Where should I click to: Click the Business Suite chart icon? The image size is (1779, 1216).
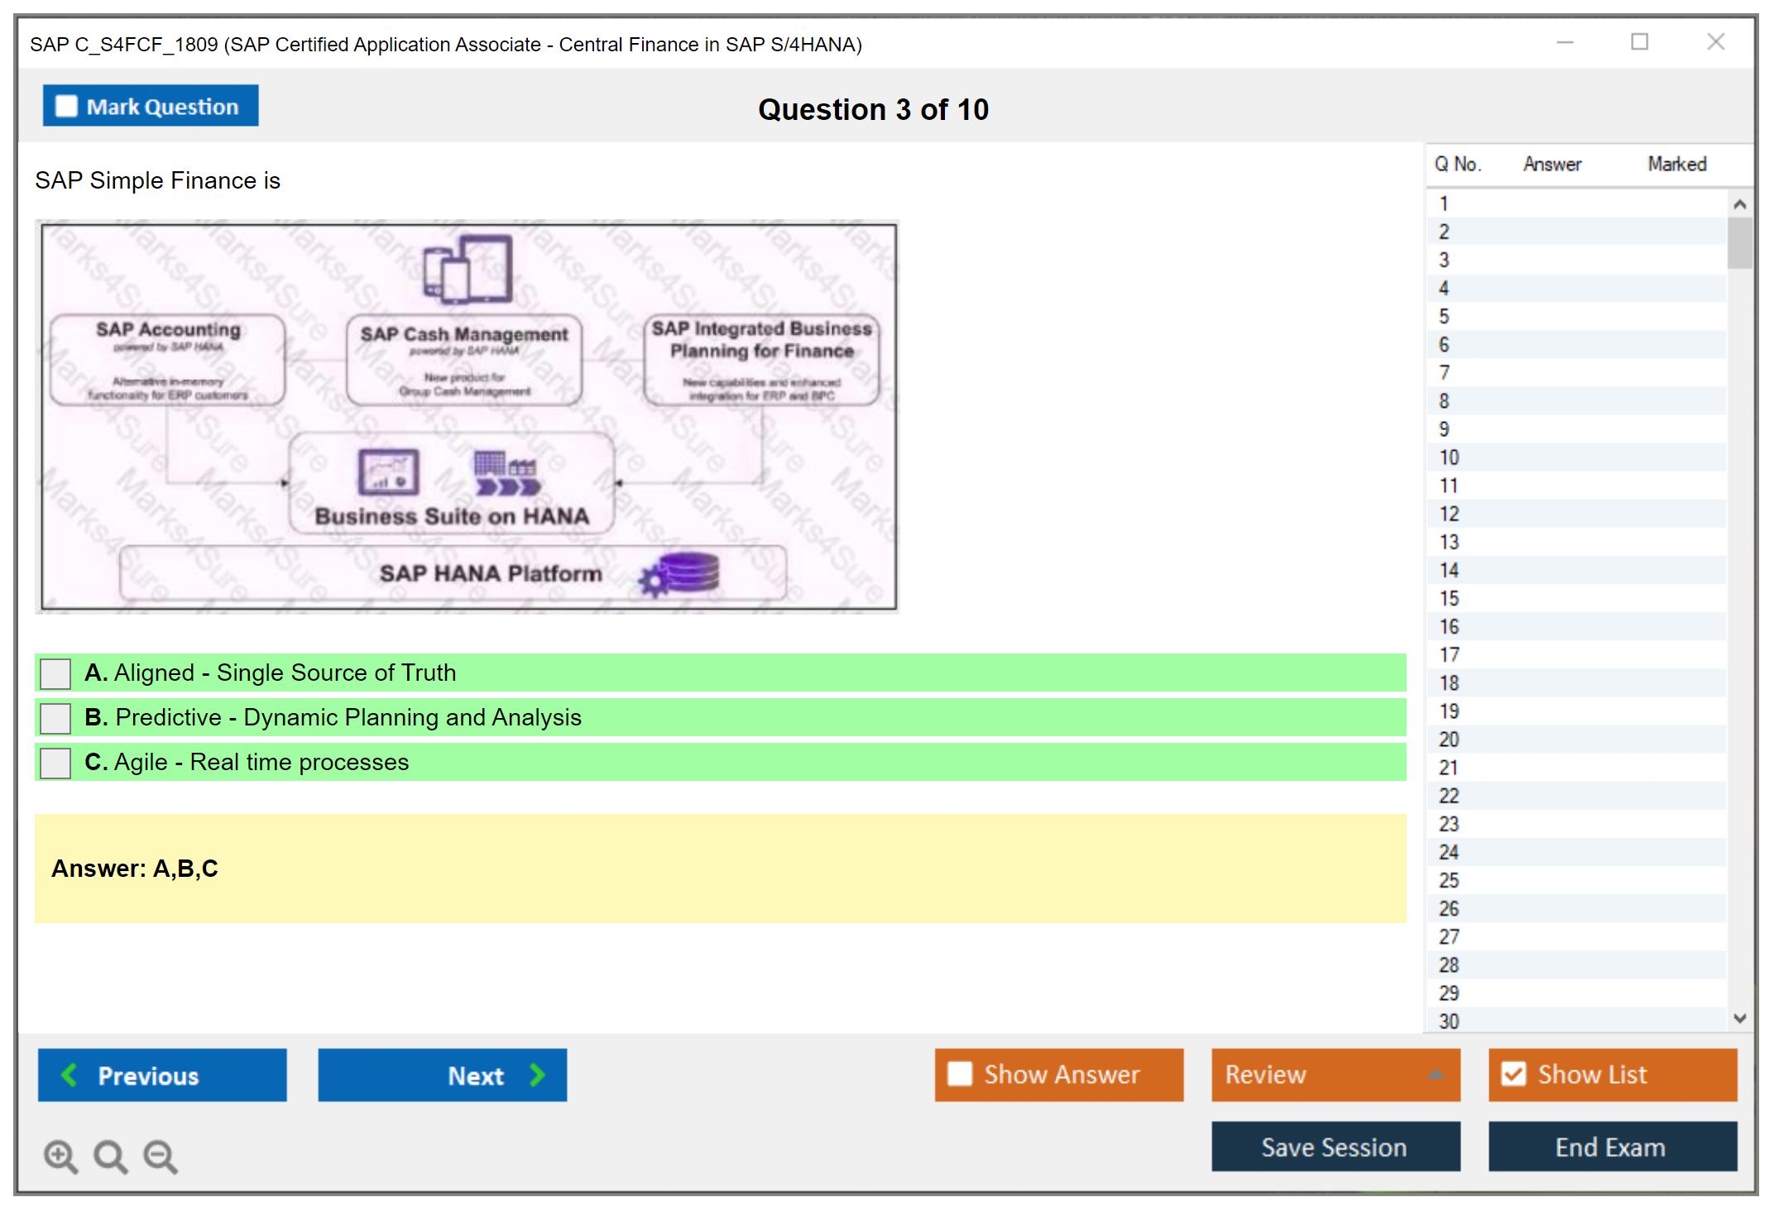(x=388, y=472)
